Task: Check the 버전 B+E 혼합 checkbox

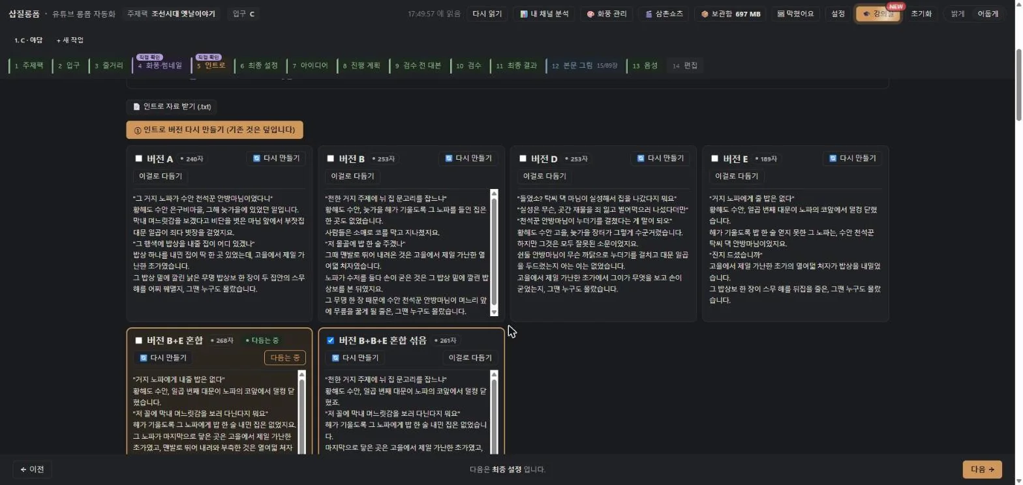Action: click(138, 340)
